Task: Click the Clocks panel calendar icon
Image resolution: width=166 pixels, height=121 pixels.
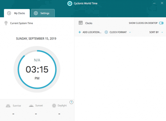Action: click(81, 23)
